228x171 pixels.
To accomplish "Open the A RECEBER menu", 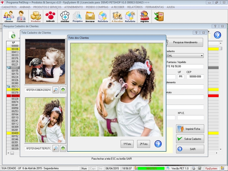I will (x=118, y=7).
